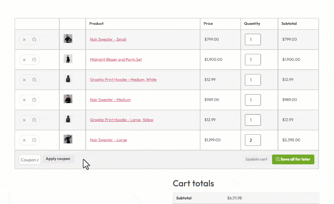Remove Noir Sweater – Large from cart
This screenshot has width=334, height=204.
pyautogui.click(x=24, y=140)
